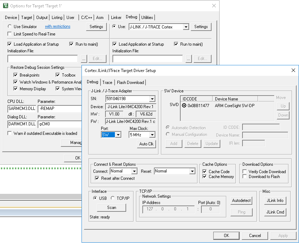Select the ARM CoreSight SW-DP device name

[235, 105]
